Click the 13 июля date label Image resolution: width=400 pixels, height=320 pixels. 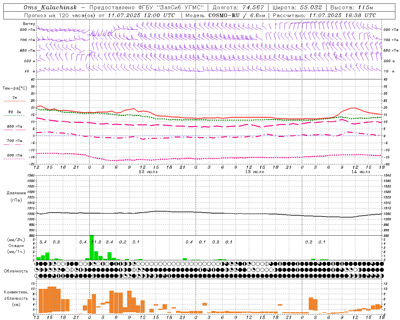[x=254, y=172]
